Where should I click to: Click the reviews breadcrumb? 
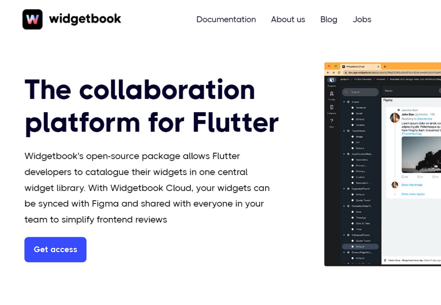pos(381,79)
